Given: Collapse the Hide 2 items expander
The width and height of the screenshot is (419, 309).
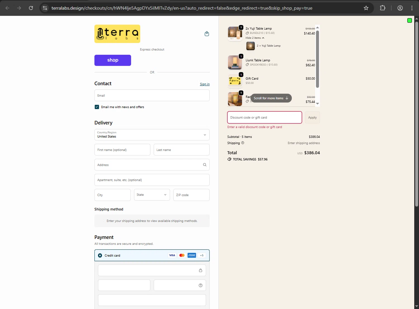Looking at the screenshot, I should pos(255,38).
